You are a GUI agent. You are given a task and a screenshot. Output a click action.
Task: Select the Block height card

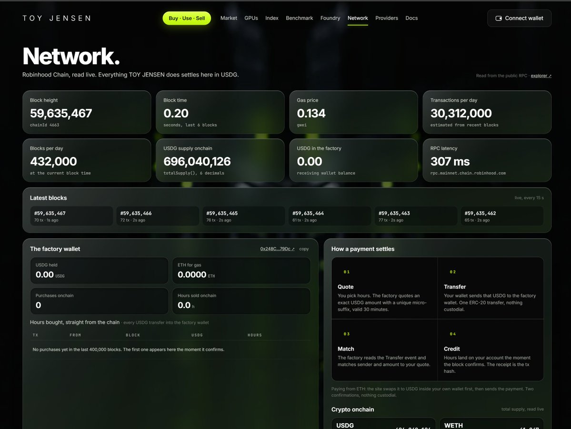[x=87, y=112]
